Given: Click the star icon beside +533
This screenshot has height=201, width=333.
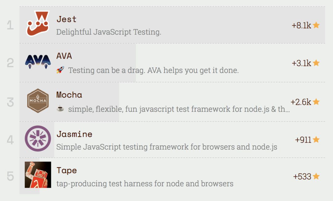Looking at the screenshot, I should coord(316,176).
